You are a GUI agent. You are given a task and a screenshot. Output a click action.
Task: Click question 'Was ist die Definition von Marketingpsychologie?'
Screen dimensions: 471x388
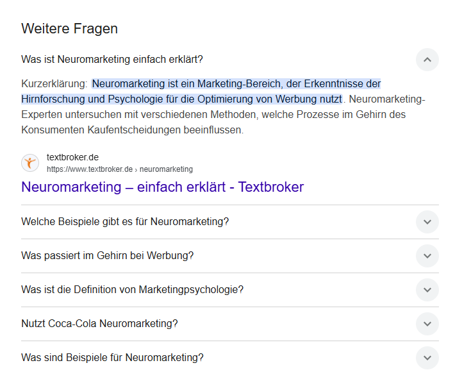(132, 289)
